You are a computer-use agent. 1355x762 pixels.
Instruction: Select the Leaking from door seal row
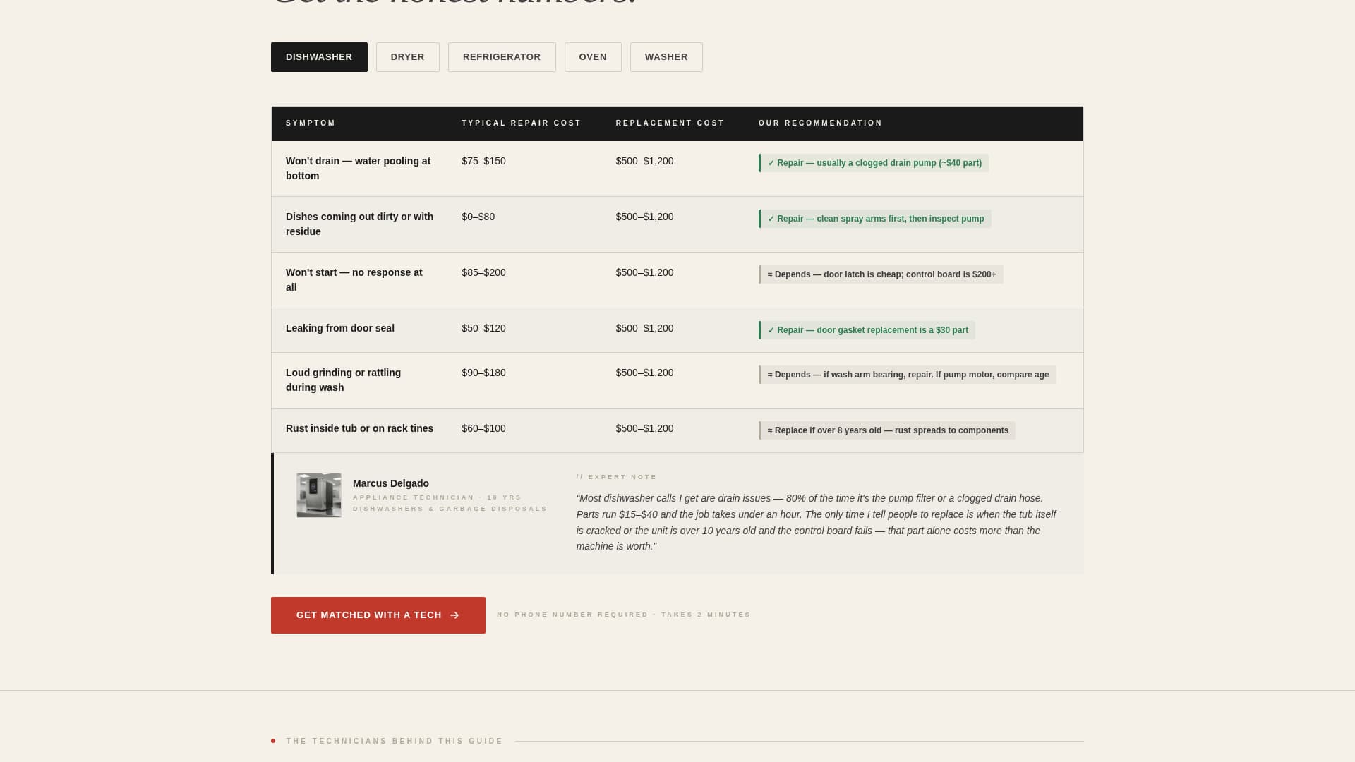pos(340,329)
